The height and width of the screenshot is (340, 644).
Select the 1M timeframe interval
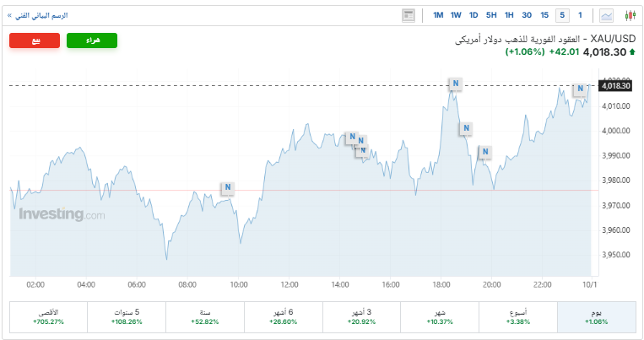[x=438, y=15]
